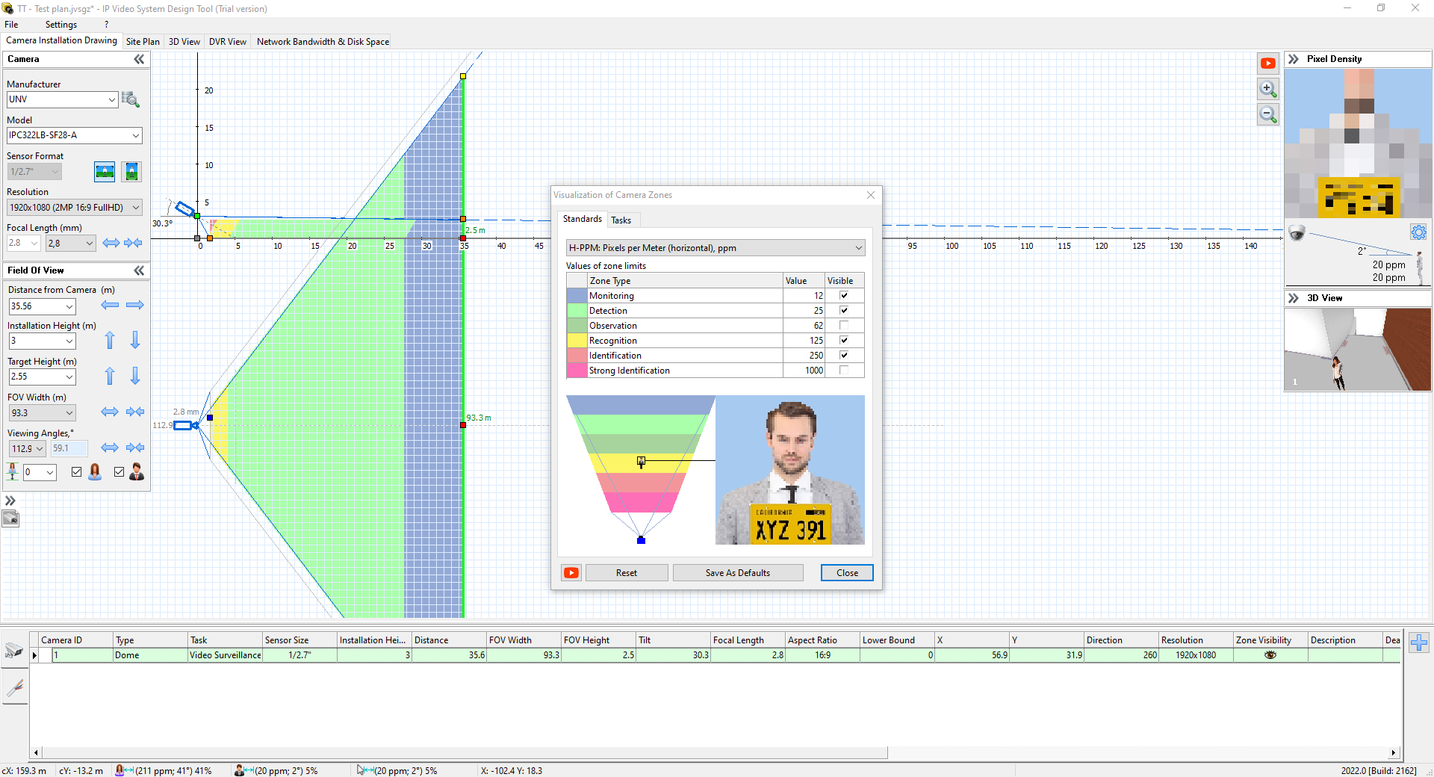Open the Site Plan tab

coord(143,42)
